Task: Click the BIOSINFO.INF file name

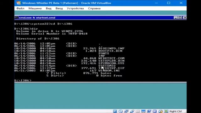Action: 111,48
